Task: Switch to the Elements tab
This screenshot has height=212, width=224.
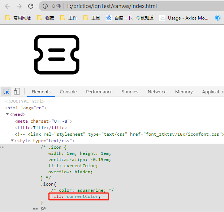Action: [41, 92]
